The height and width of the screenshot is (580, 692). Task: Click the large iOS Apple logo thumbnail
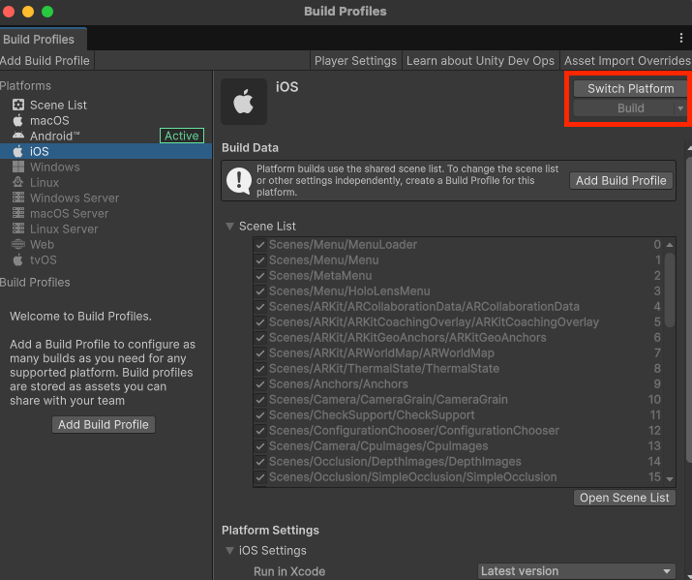(244, 102)
